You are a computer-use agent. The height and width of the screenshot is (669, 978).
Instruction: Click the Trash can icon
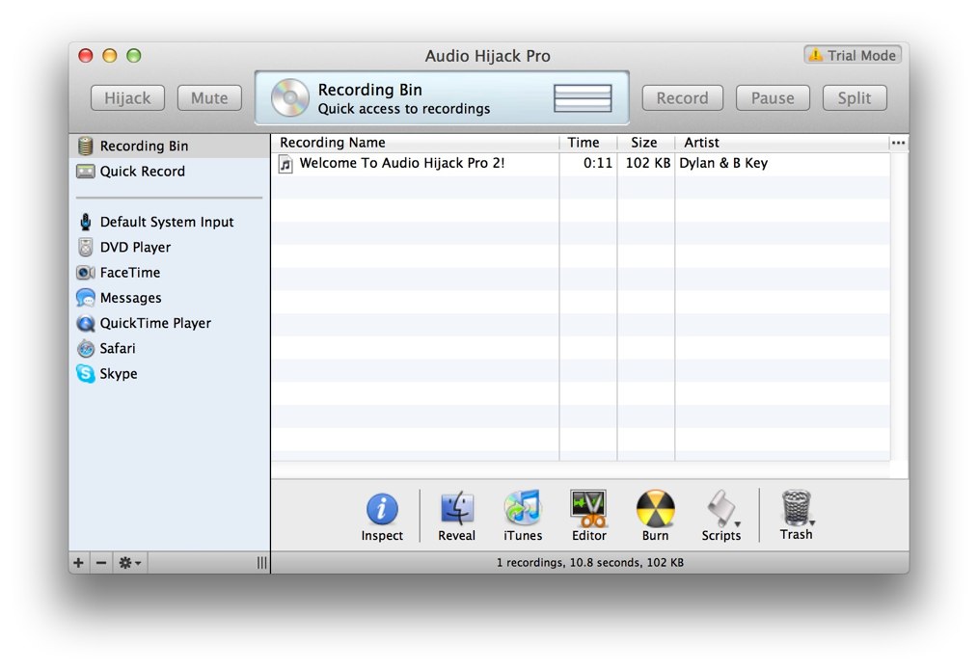(x=797, y=507)
